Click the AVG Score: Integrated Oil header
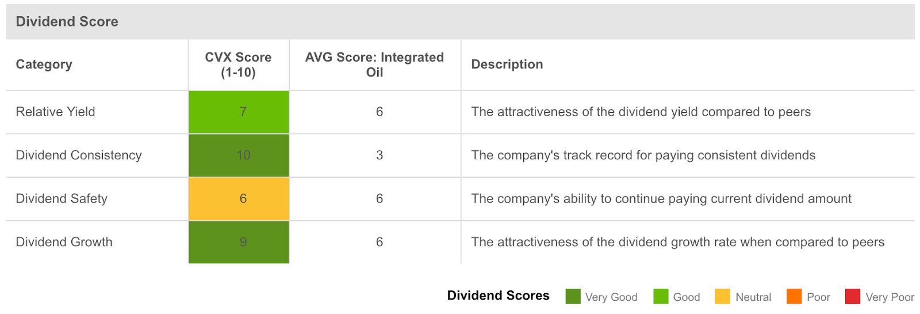This screenshot has height=314, width=920. (374, 64)
